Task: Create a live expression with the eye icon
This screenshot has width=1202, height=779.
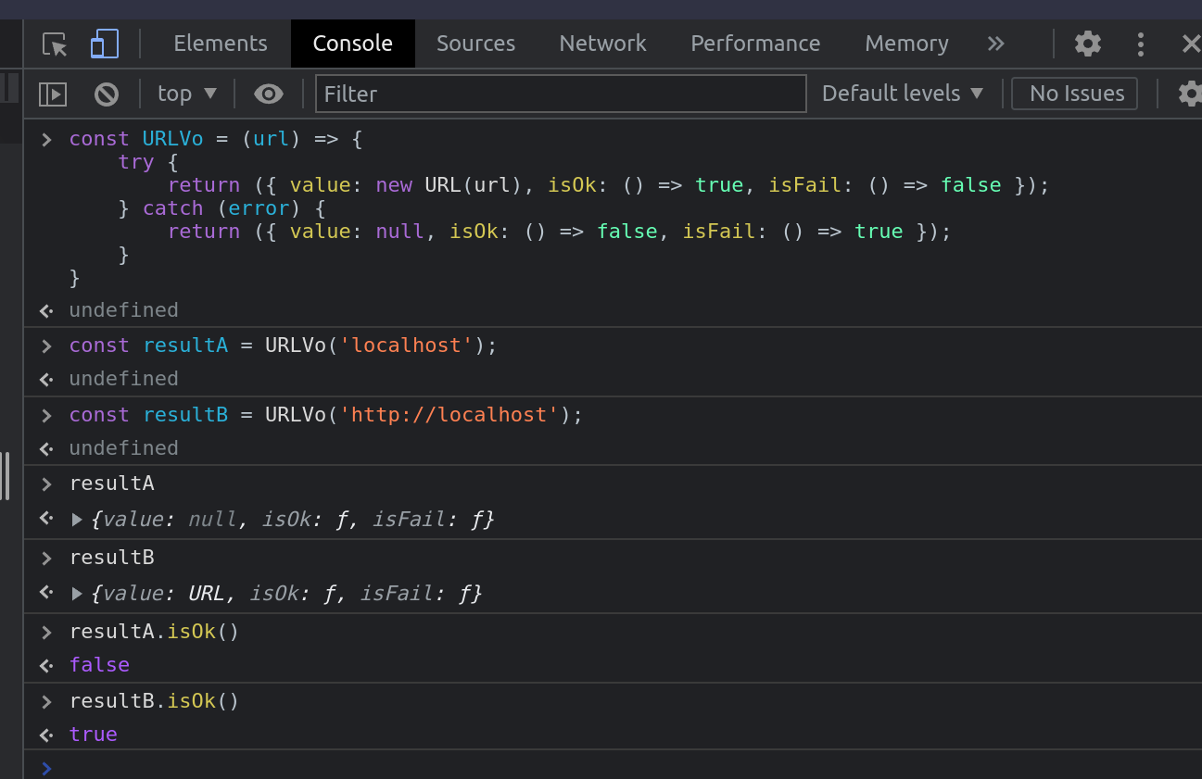Action: 268,93
